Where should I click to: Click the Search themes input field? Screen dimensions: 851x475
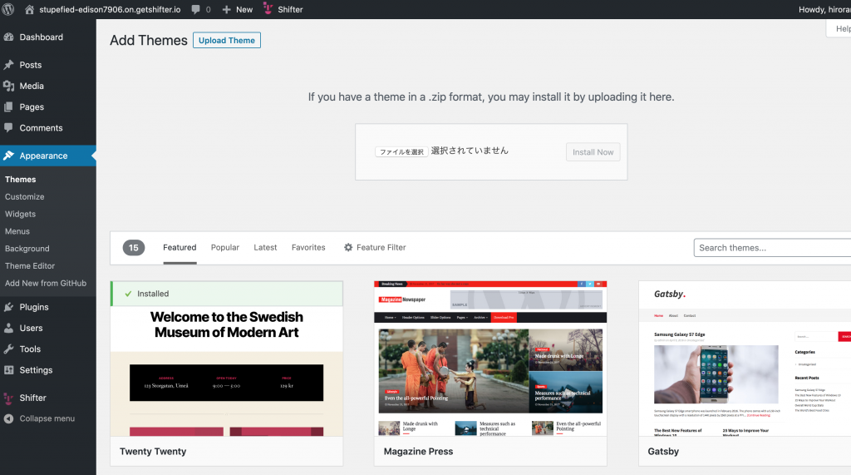coord(772,248)
